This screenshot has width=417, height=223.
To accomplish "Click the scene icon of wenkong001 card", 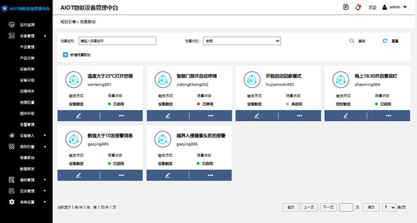I will [74, 79].
